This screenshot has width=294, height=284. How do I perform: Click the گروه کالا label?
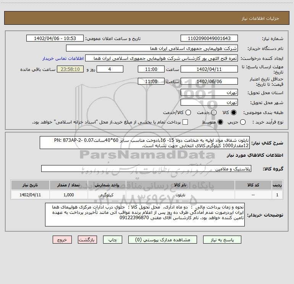tap(273, 169)
